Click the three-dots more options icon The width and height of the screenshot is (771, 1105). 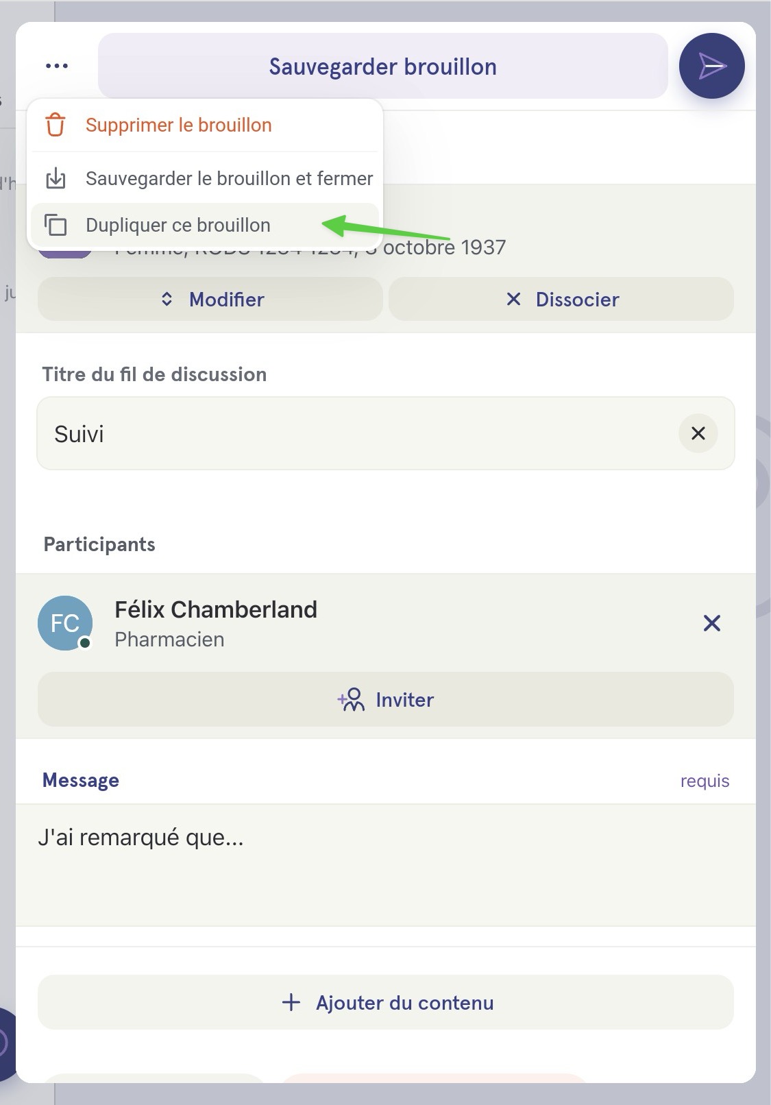point(57,66)
